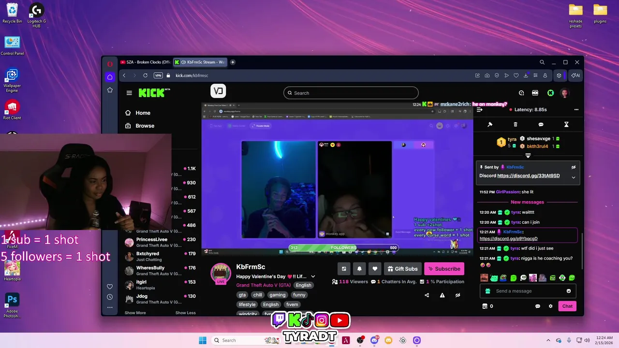Viewport: 619px width, 348px height.
Task: Select the funny tag
Action: click(299, 295)
